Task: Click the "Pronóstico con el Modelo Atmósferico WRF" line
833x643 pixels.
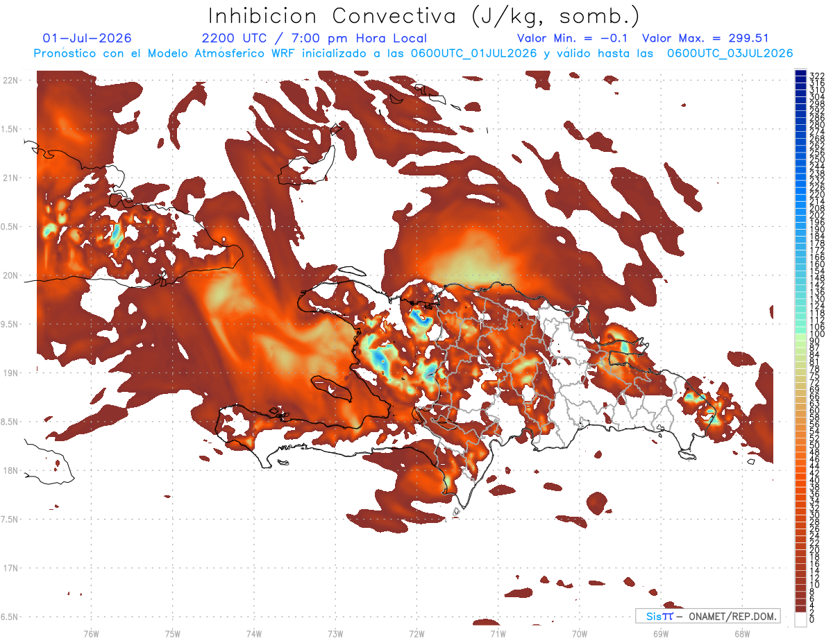Action: click(414, 53)
